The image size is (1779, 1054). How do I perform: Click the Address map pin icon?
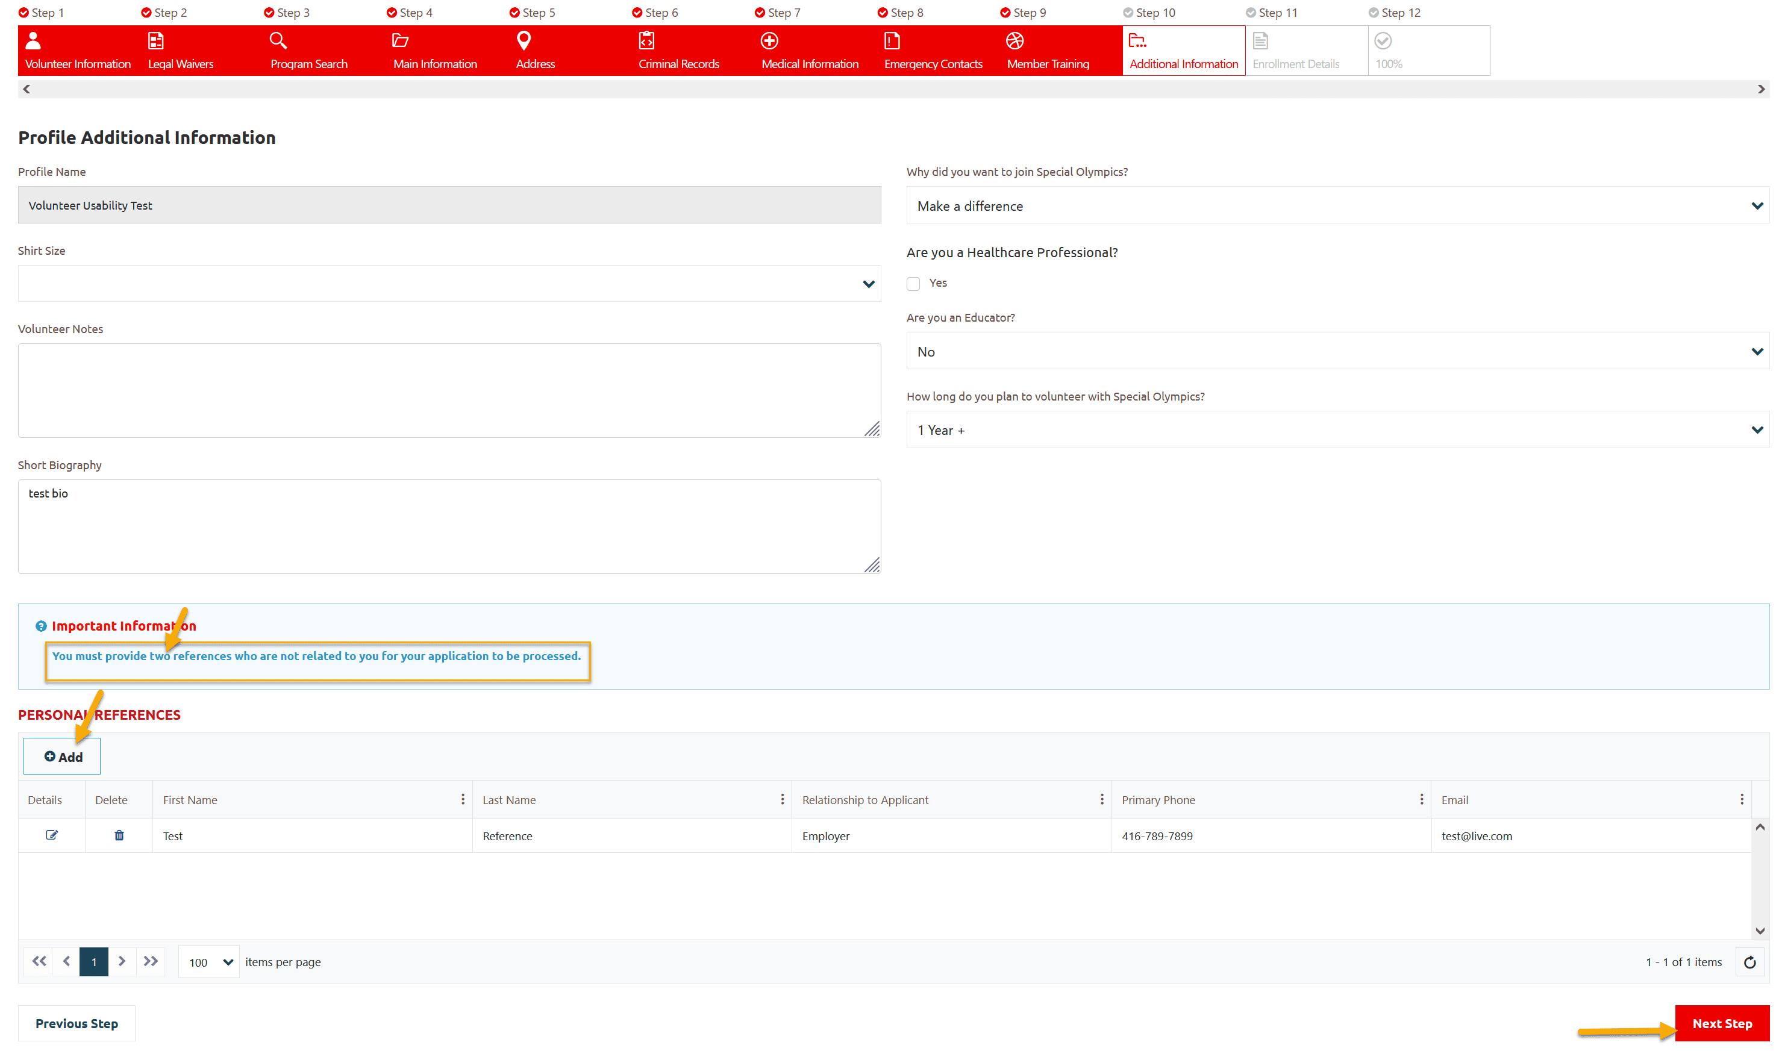coord(524,40)
